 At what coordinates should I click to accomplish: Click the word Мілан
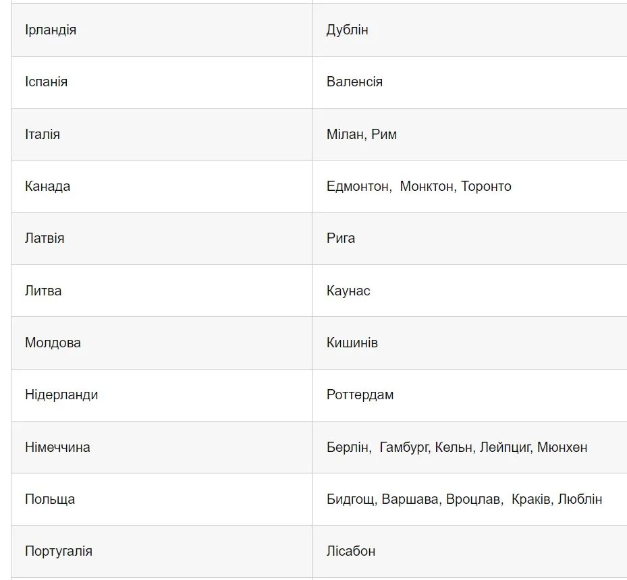pos(346,134)
